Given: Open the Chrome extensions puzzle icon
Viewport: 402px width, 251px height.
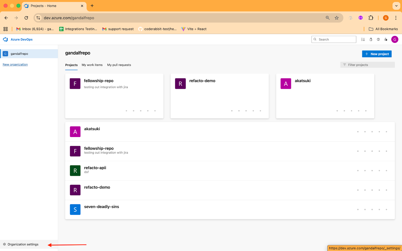Looking at the screenshot, I should (x=371, y=18).
